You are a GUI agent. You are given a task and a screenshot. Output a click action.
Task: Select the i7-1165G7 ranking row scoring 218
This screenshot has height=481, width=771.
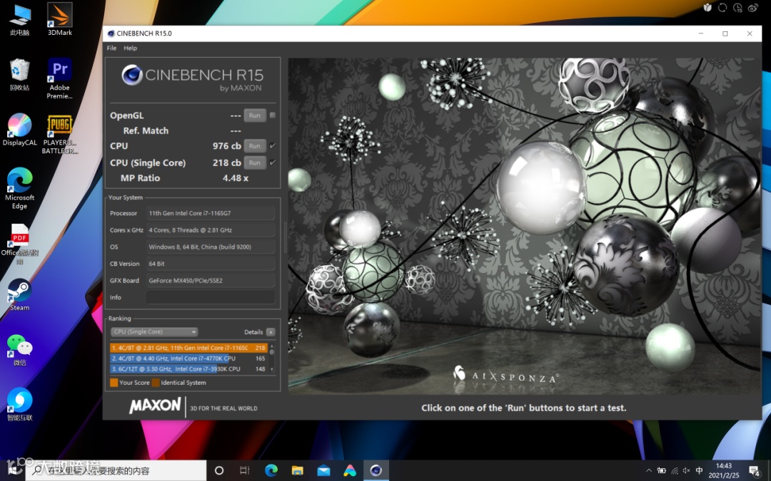click(x=188, y=348)
